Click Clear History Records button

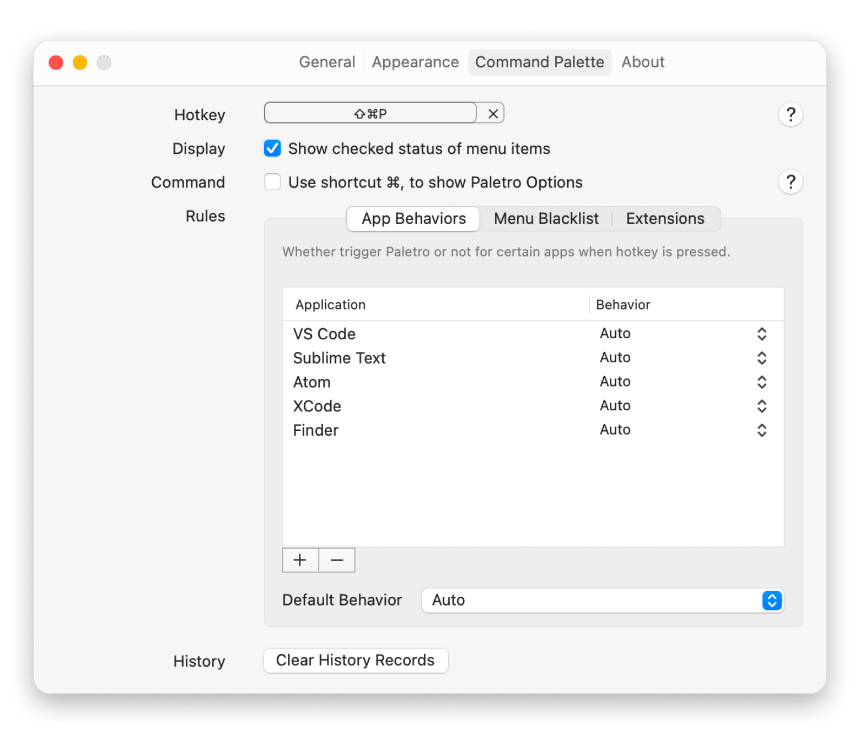tap(356, 660)
